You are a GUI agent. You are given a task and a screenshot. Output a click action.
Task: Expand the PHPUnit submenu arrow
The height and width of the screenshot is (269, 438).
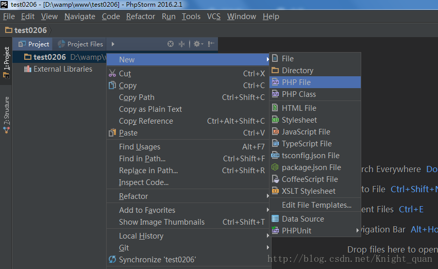tap(357, 230)
